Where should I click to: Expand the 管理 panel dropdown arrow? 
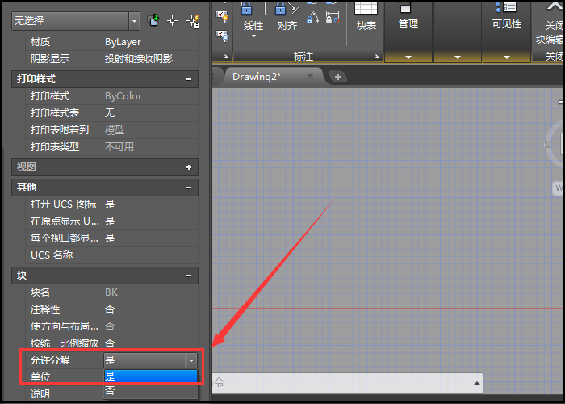[x=408, y=57]
